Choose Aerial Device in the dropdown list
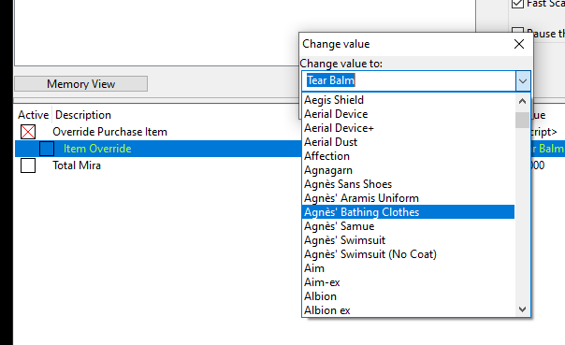The image size is (565, 345). coord(408,114)
